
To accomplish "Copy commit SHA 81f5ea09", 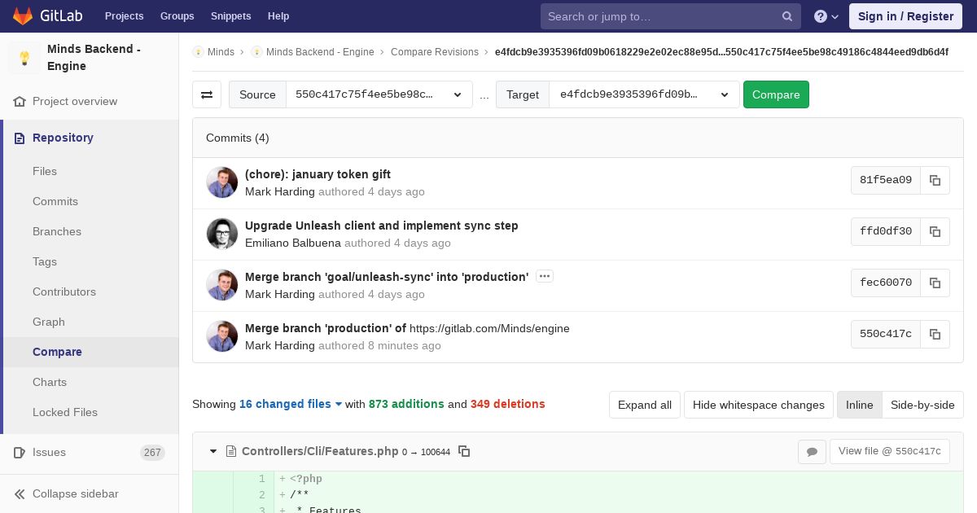I will pos(935,180).
